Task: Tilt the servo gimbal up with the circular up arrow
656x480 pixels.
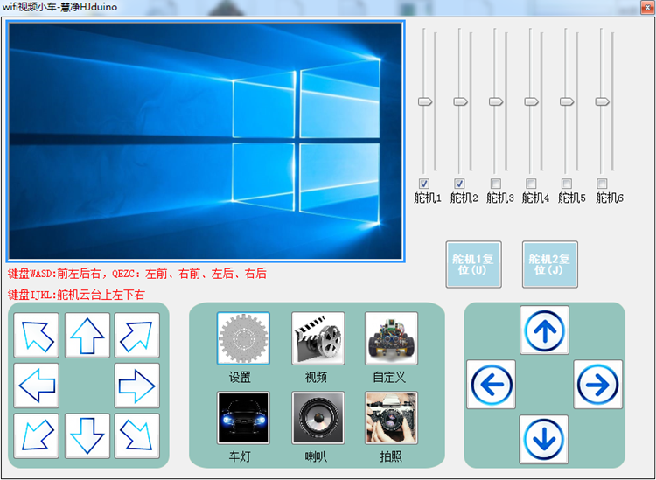Action: [544, 330]
